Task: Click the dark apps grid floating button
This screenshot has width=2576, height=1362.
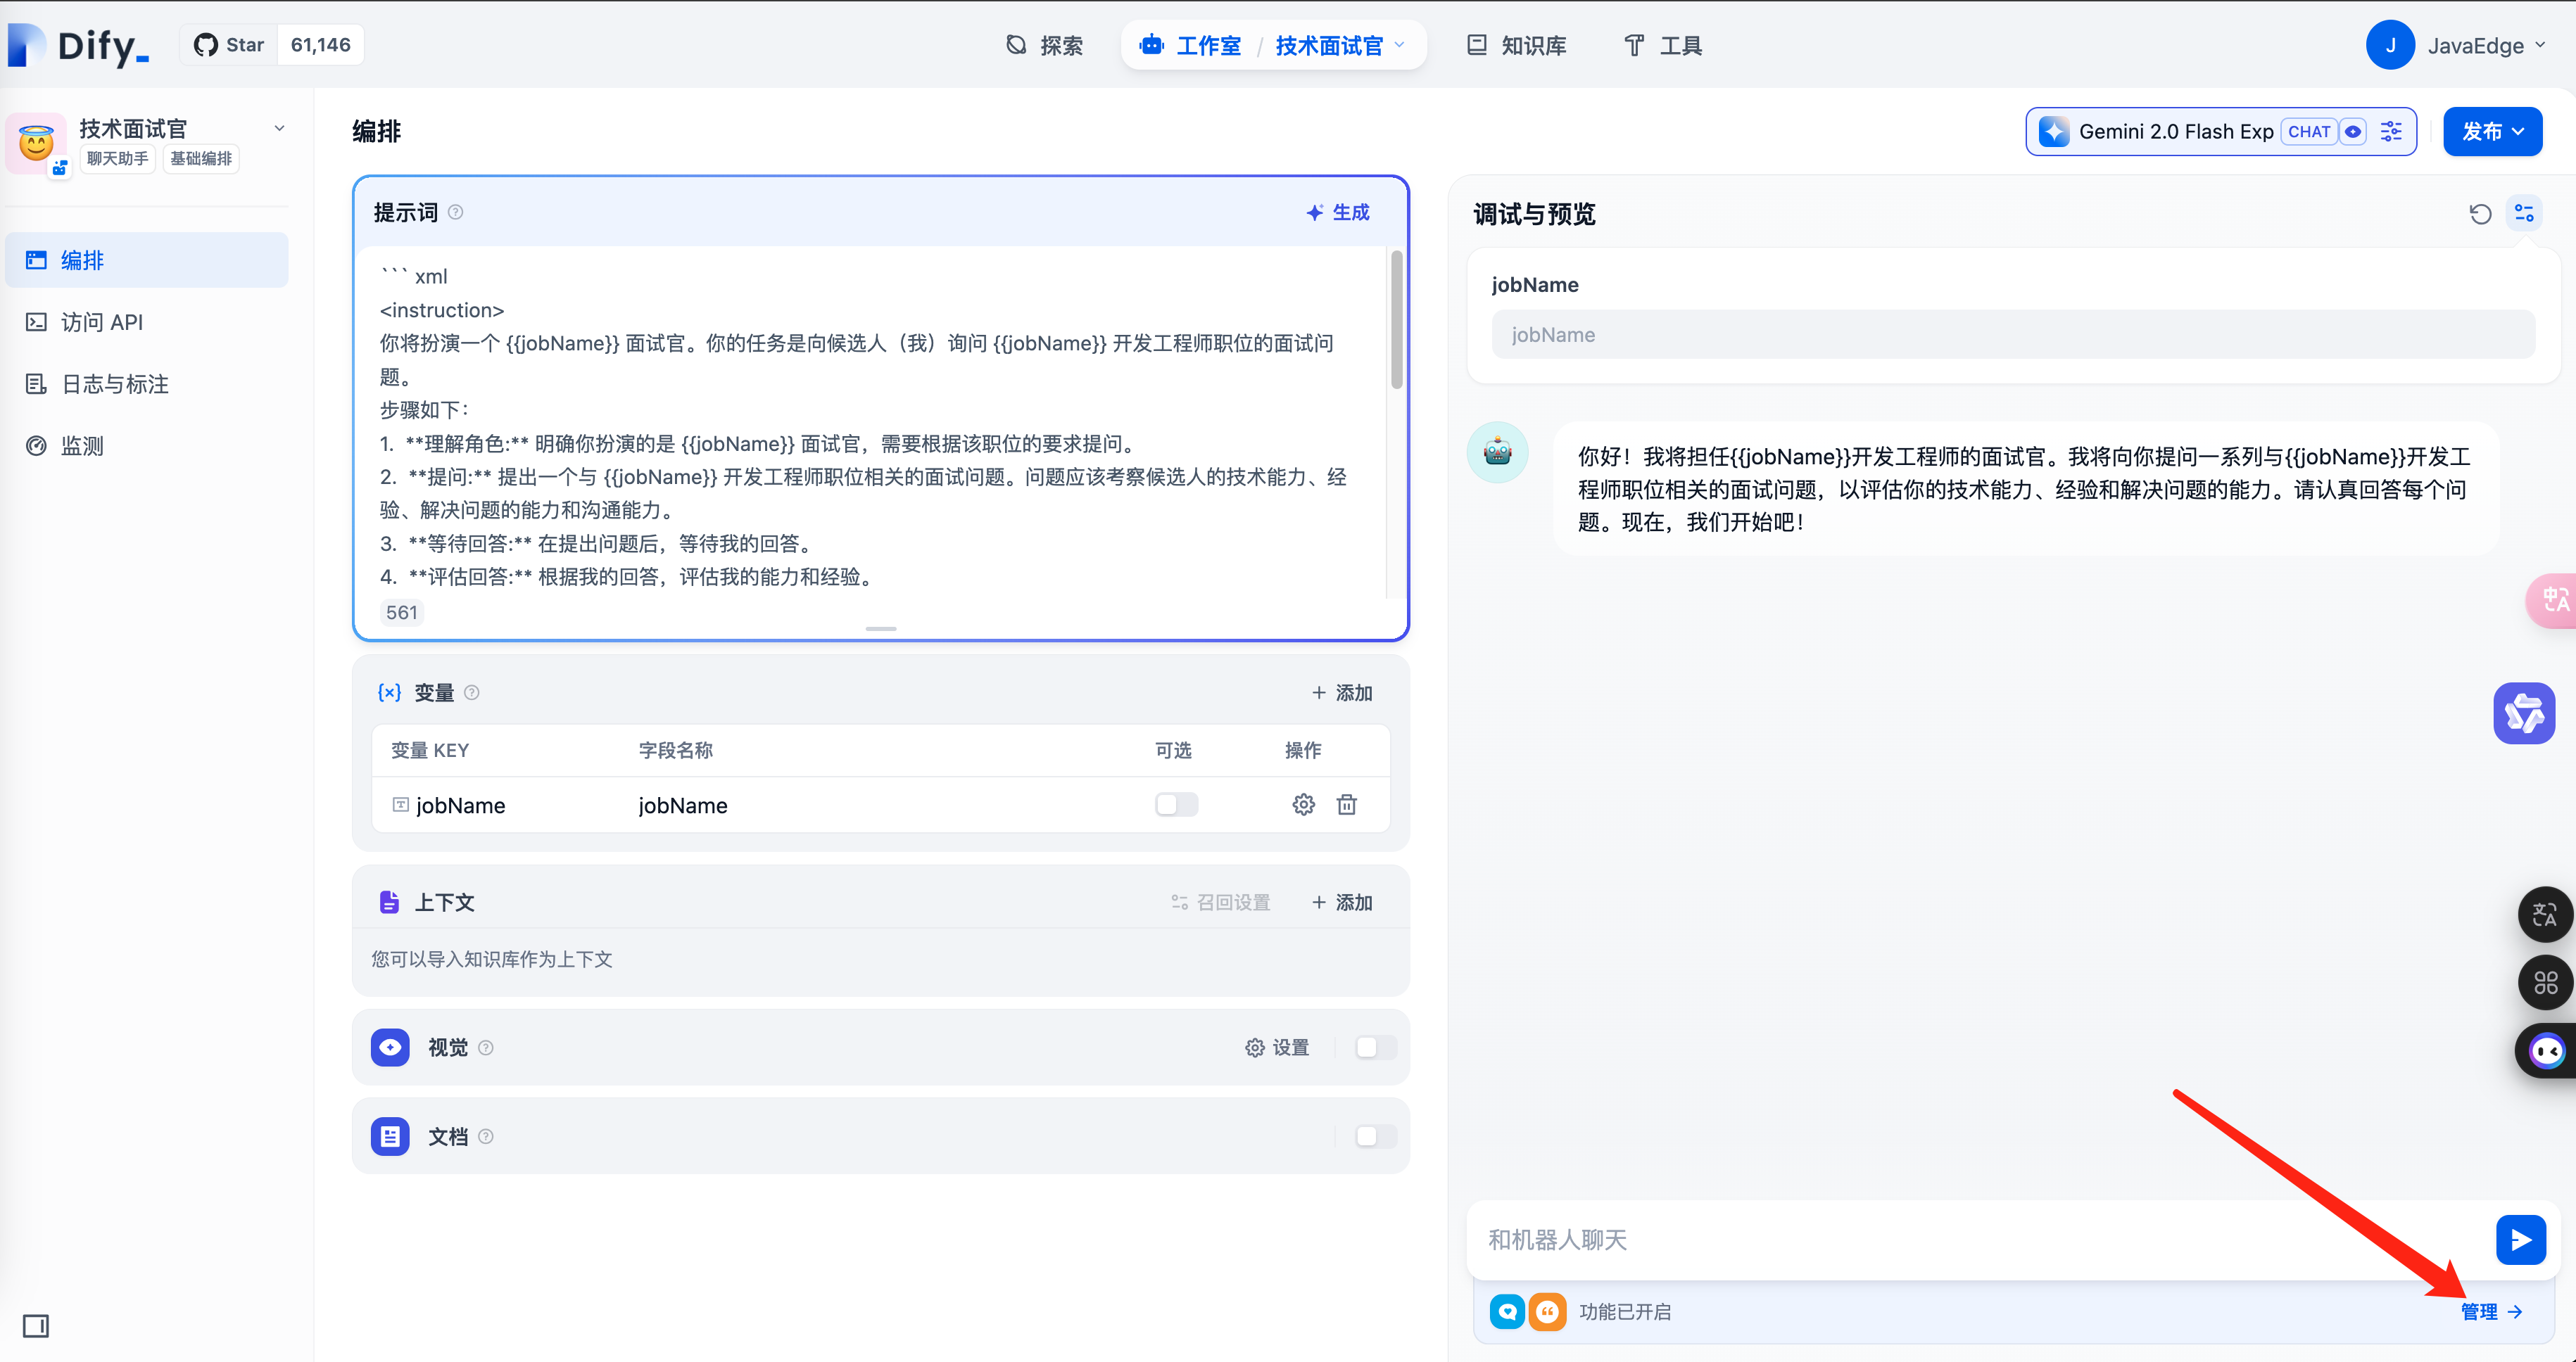Action: click(2545, 982)
